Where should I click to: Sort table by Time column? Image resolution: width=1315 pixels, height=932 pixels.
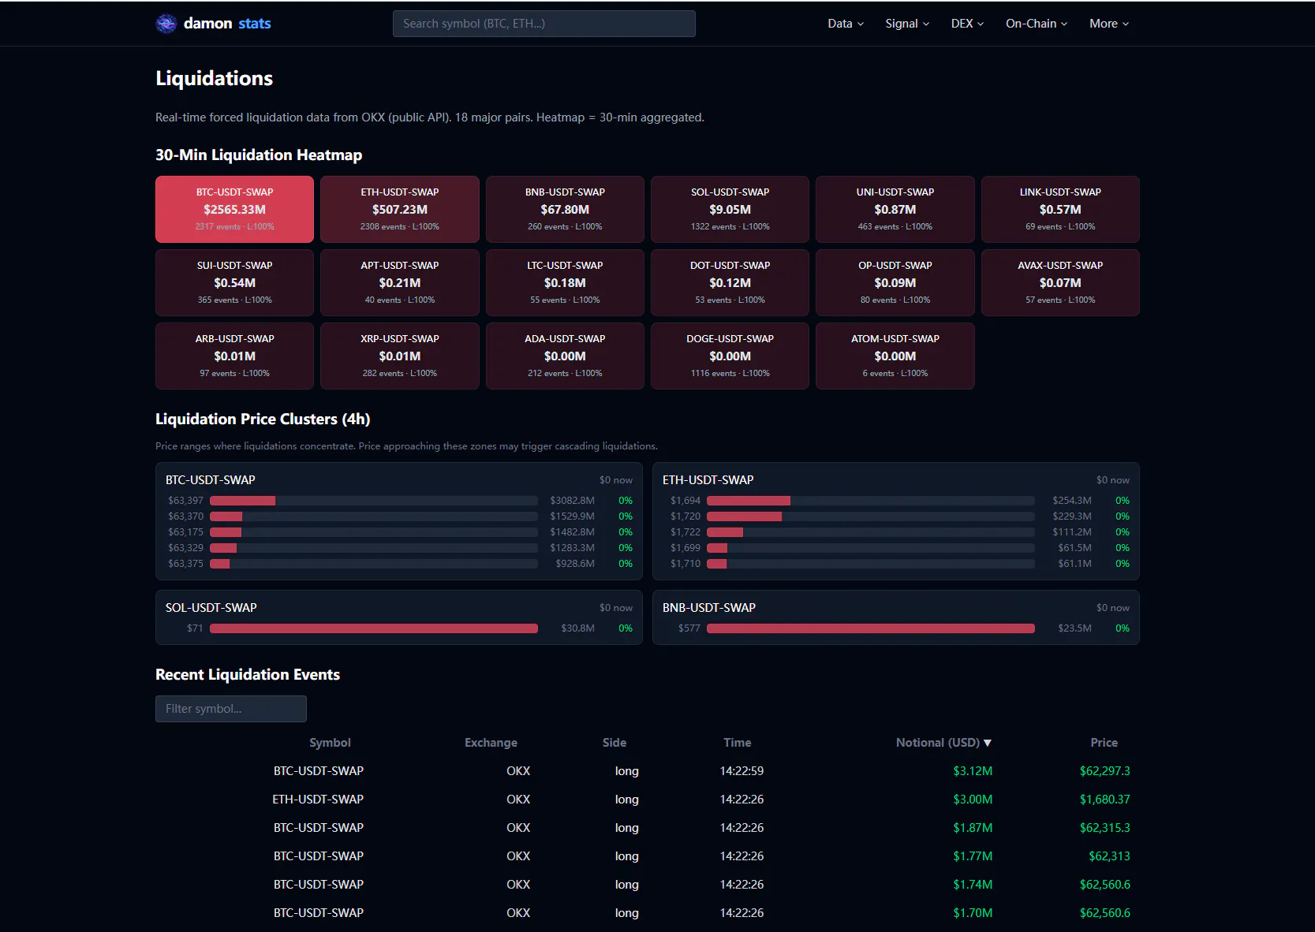[738, 743]
